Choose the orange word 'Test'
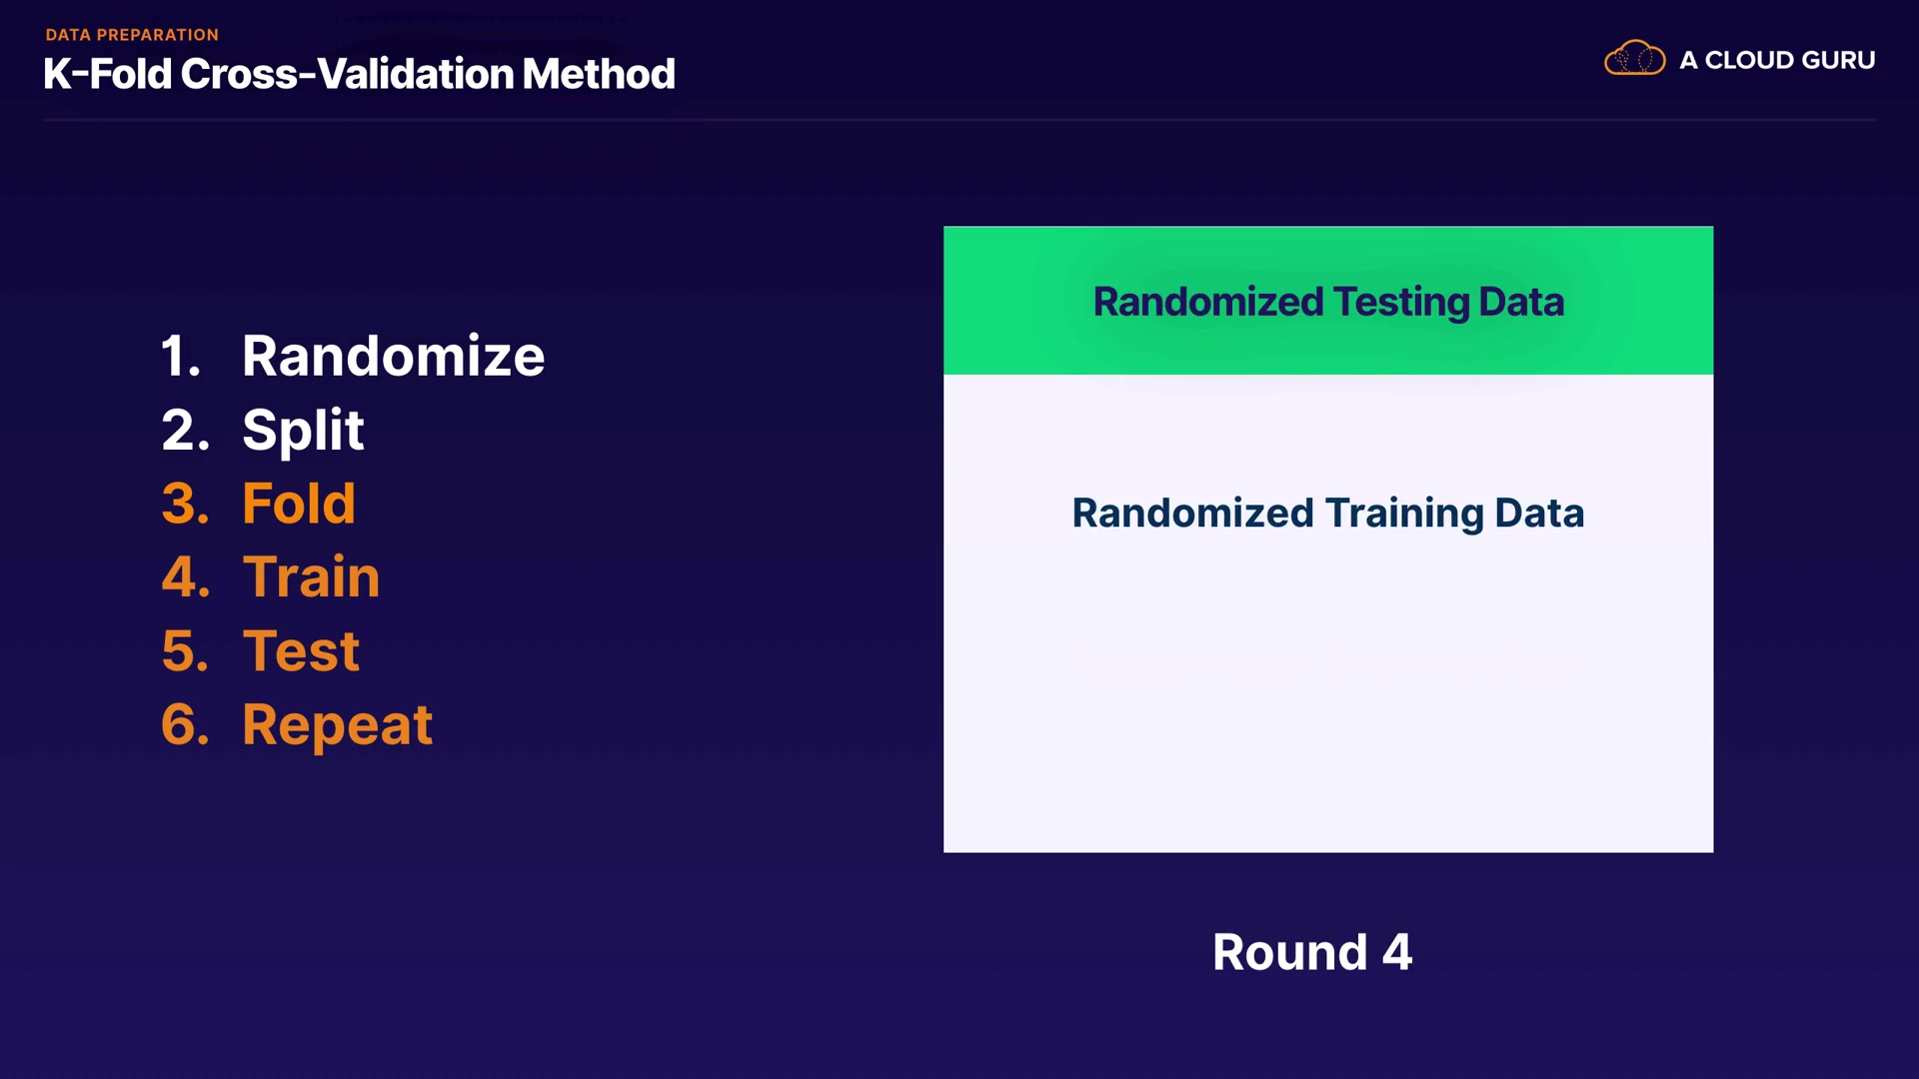 (x=300, y=650)
